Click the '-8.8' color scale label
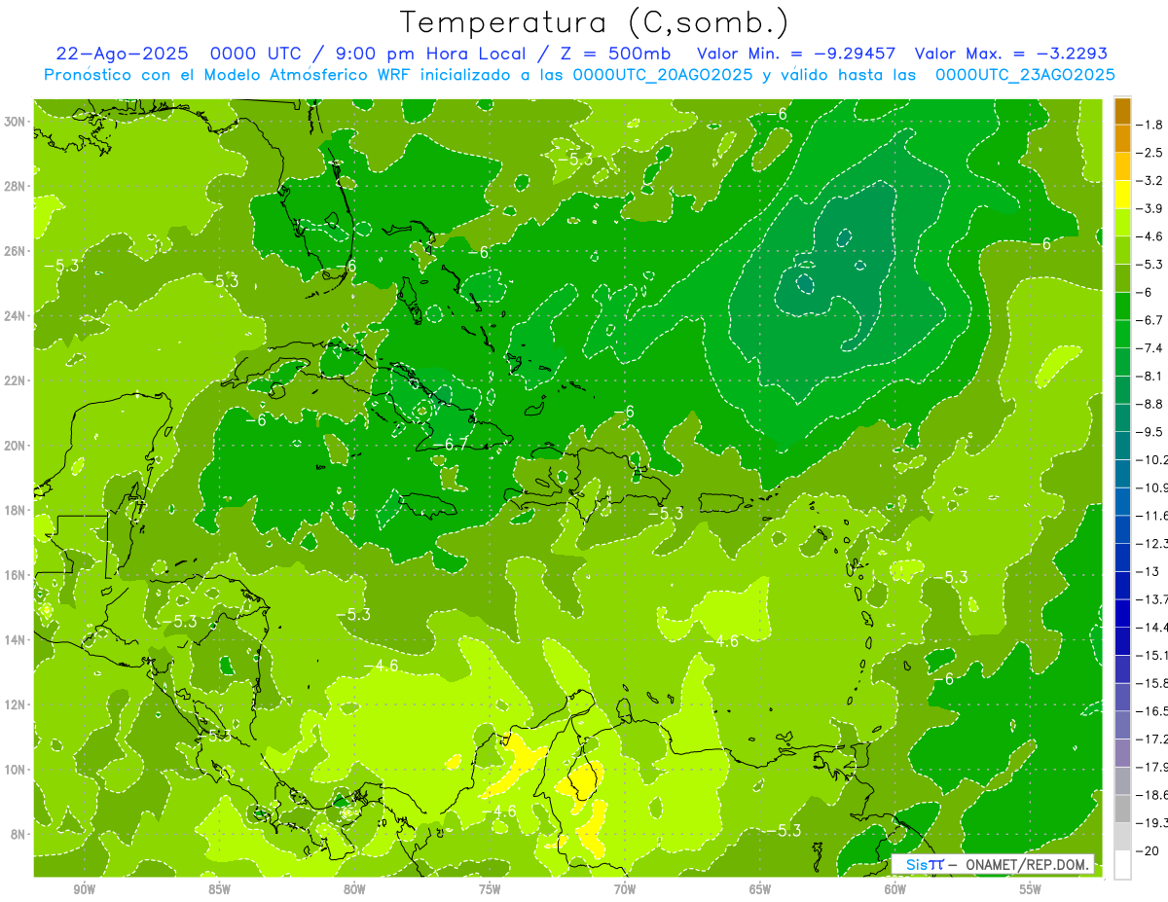 pos(1150,403)
